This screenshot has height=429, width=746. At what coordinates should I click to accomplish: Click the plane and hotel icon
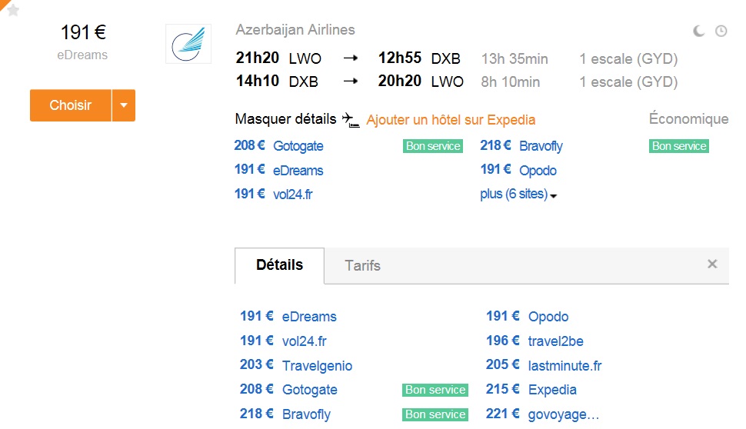click(x=351, y=119)
